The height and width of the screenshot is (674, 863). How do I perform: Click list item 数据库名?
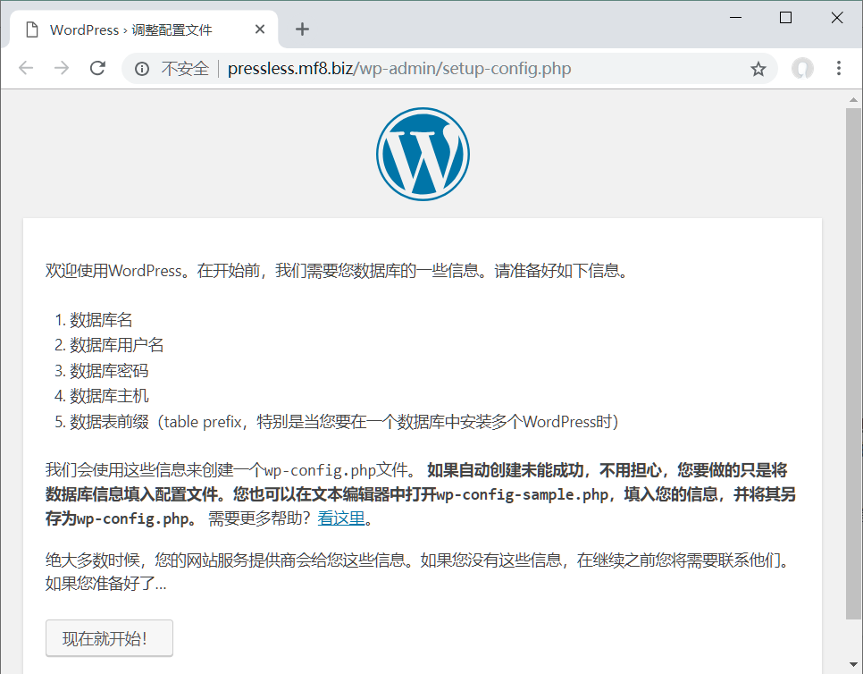[101, 320]
